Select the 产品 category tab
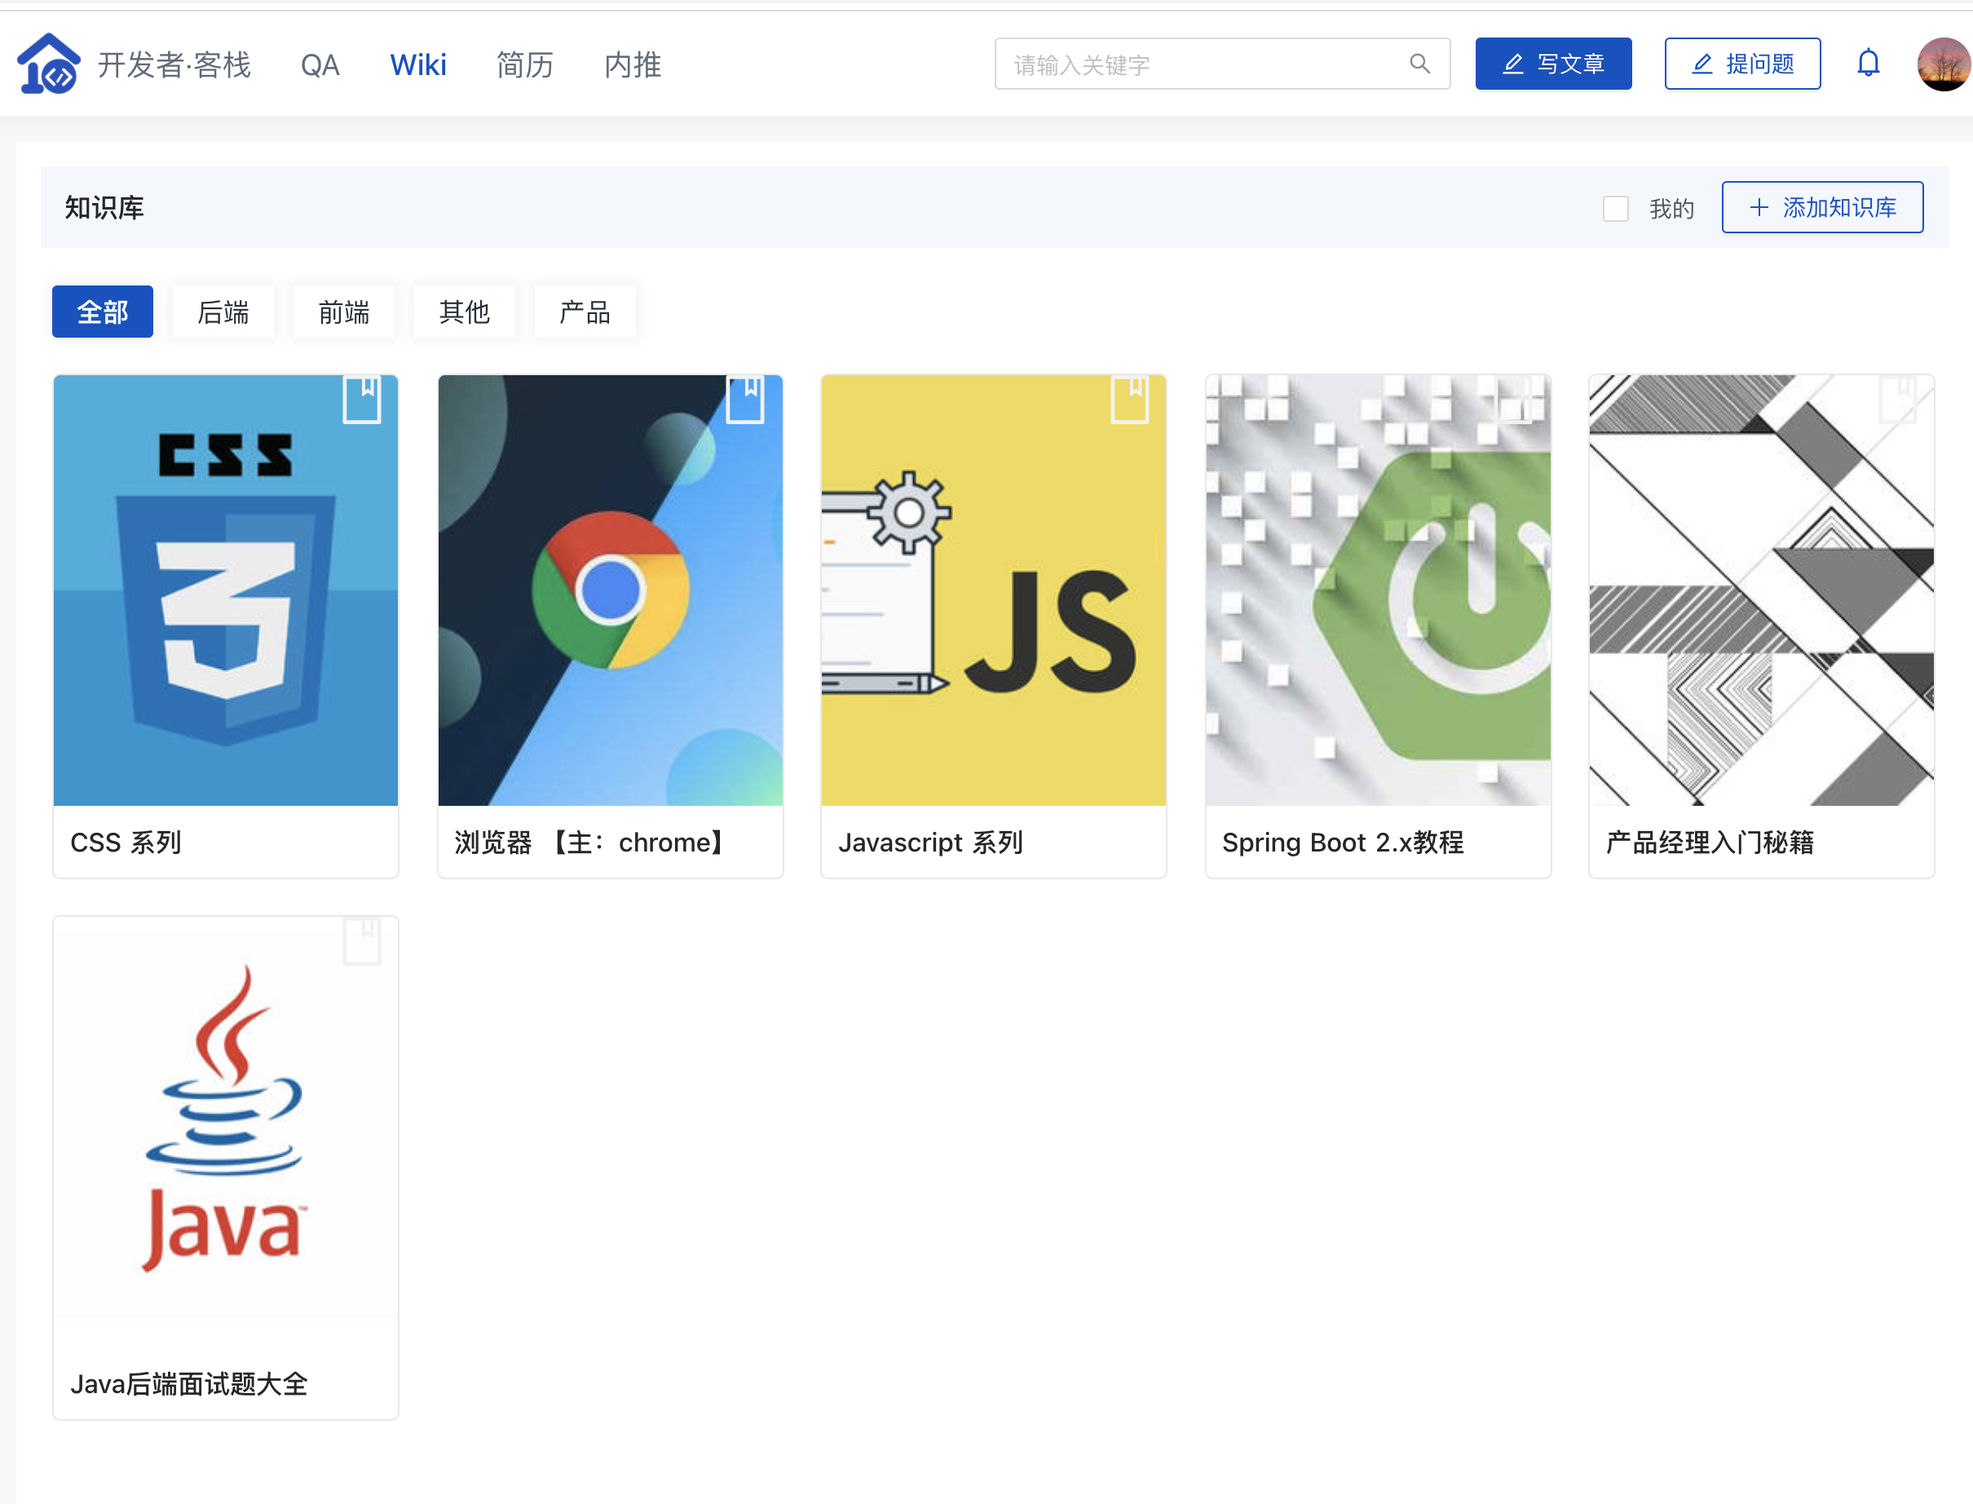Image resolution: width=1973 pixels, height=1504 pixels. tap(585, 312)
